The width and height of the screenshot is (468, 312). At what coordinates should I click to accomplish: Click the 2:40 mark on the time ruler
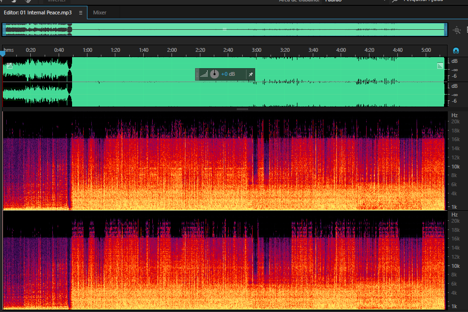coord(228,50)
